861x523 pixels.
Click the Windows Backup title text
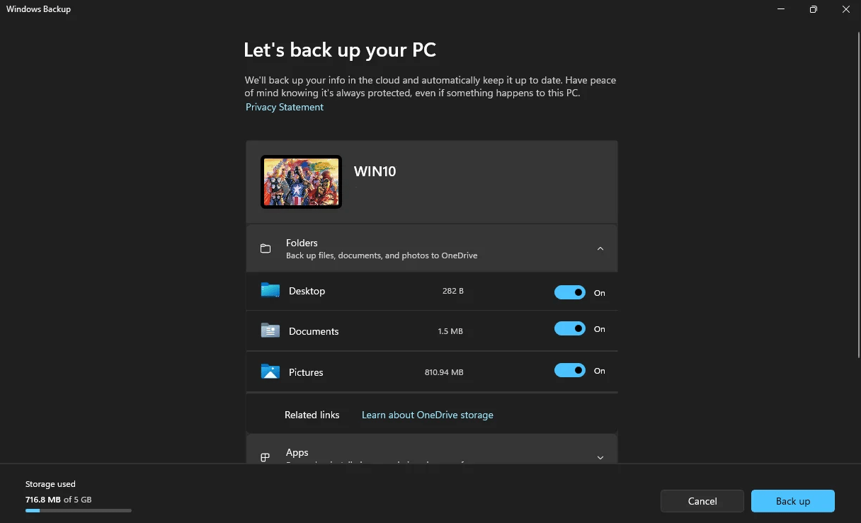click(x=39, y=9)
